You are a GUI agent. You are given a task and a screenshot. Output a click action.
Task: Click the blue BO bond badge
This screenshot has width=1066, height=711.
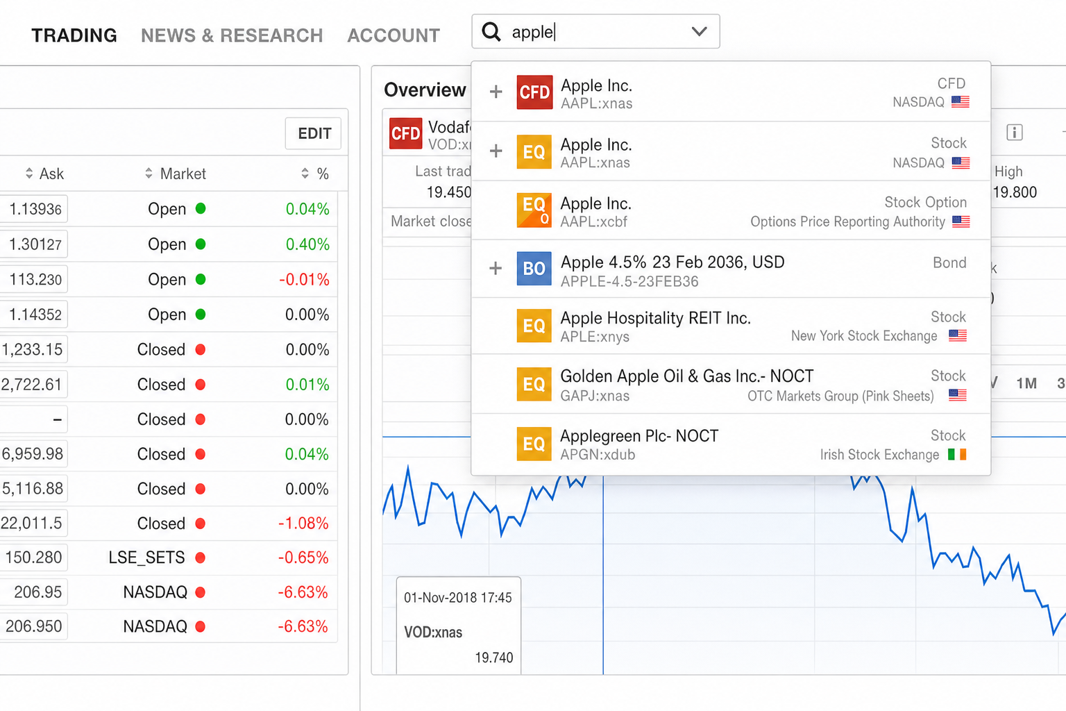coord(534,269)
